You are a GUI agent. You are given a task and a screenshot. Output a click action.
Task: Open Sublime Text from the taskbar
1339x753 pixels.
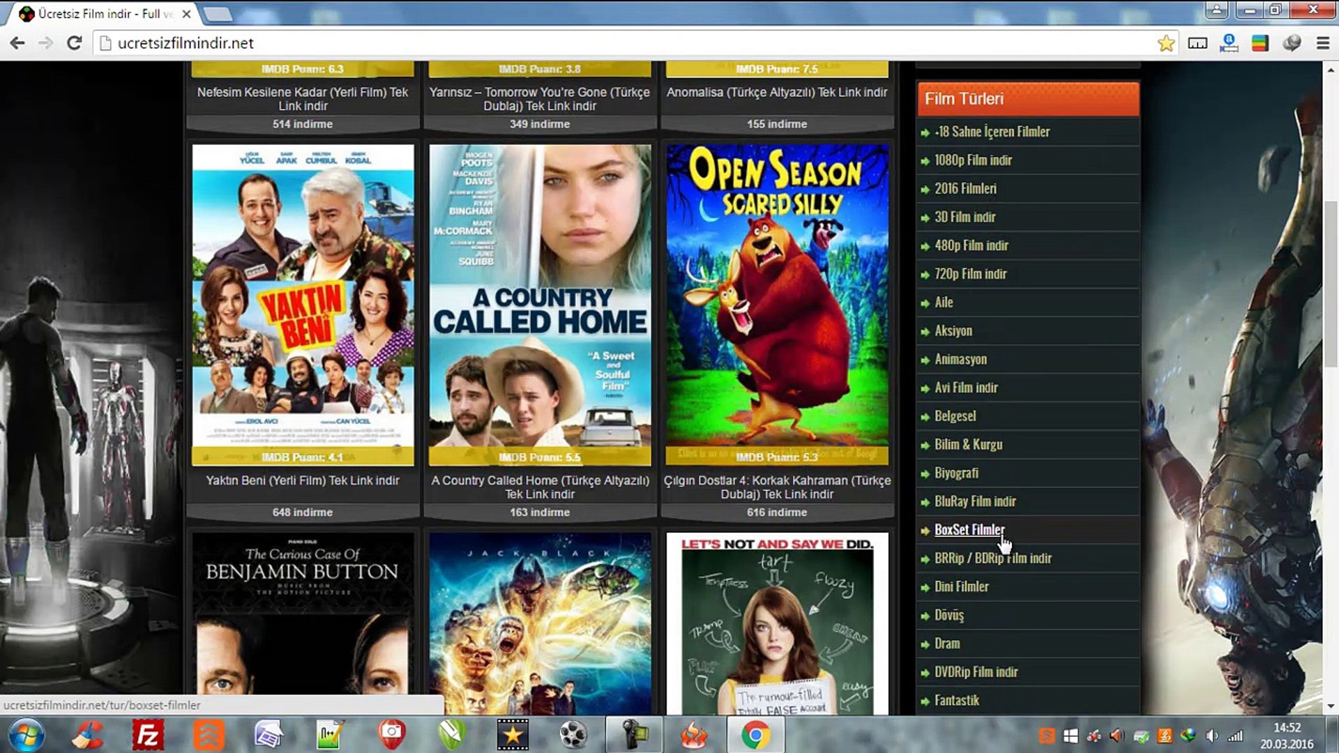click(209, 735)
